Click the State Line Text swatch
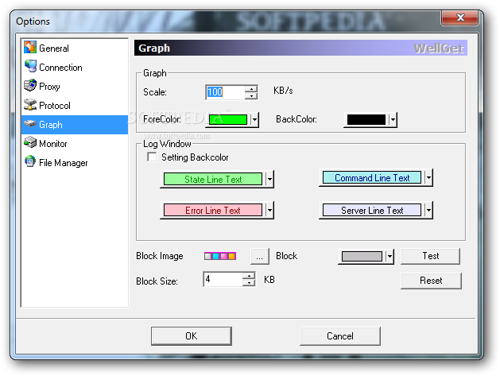The width and height of the screenshot is (500, 376). pyautogui.click(x=213, y=179)
